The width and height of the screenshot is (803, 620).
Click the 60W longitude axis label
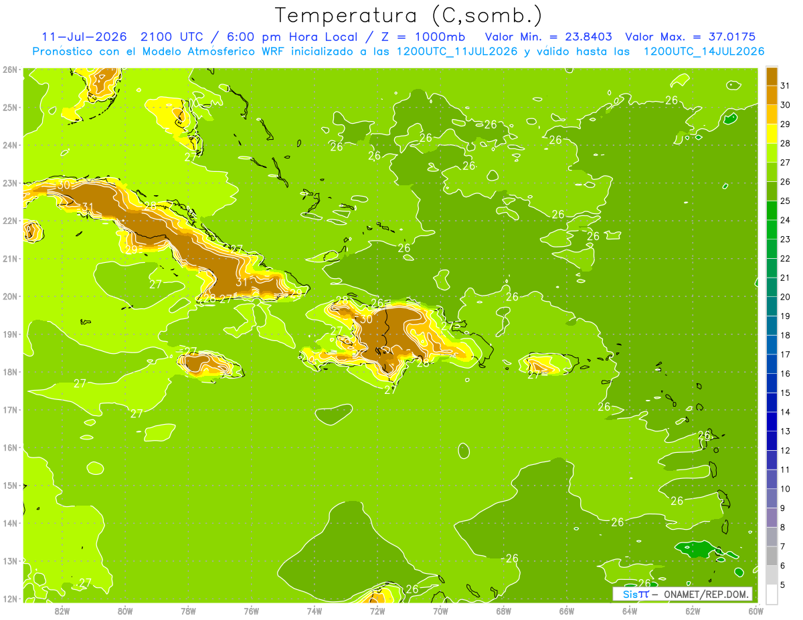pos(755,611)
